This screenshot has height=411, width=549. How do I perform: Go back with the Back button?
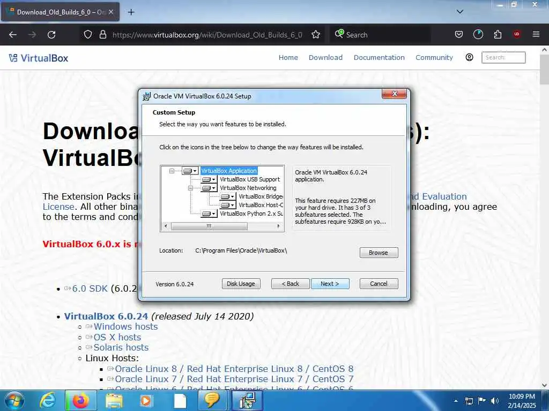[290, 284]
